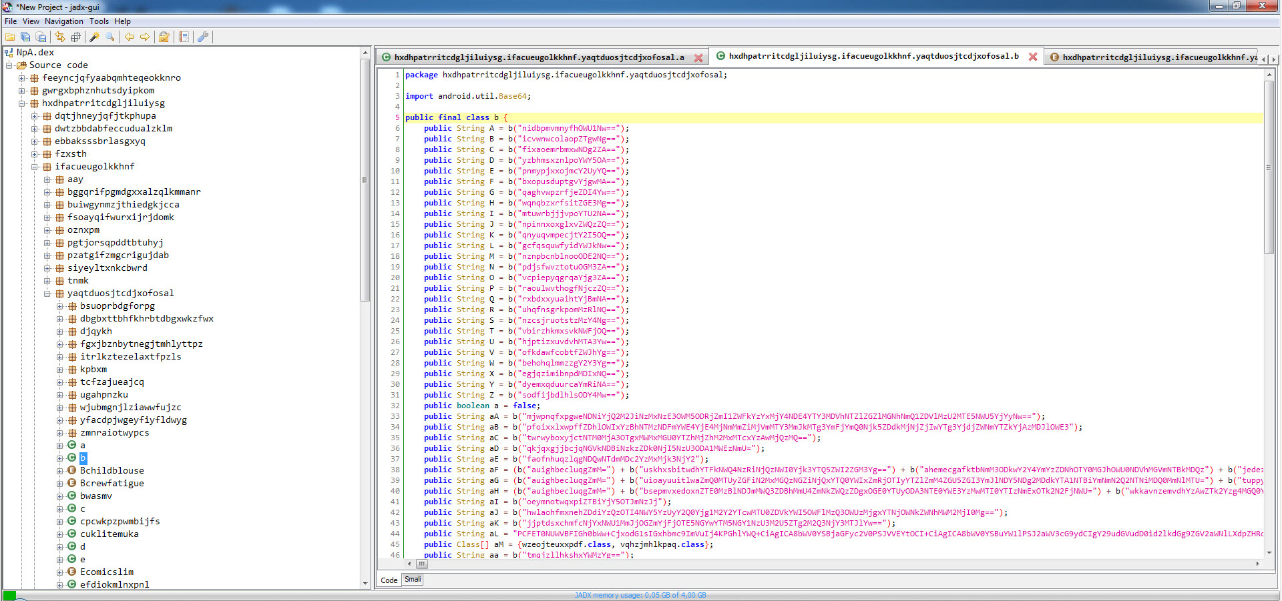Click the code horizontal scrollbar thumb
Image resolution: width=1282 pixels, height=601 pixels.
click(x=421, y=564)
